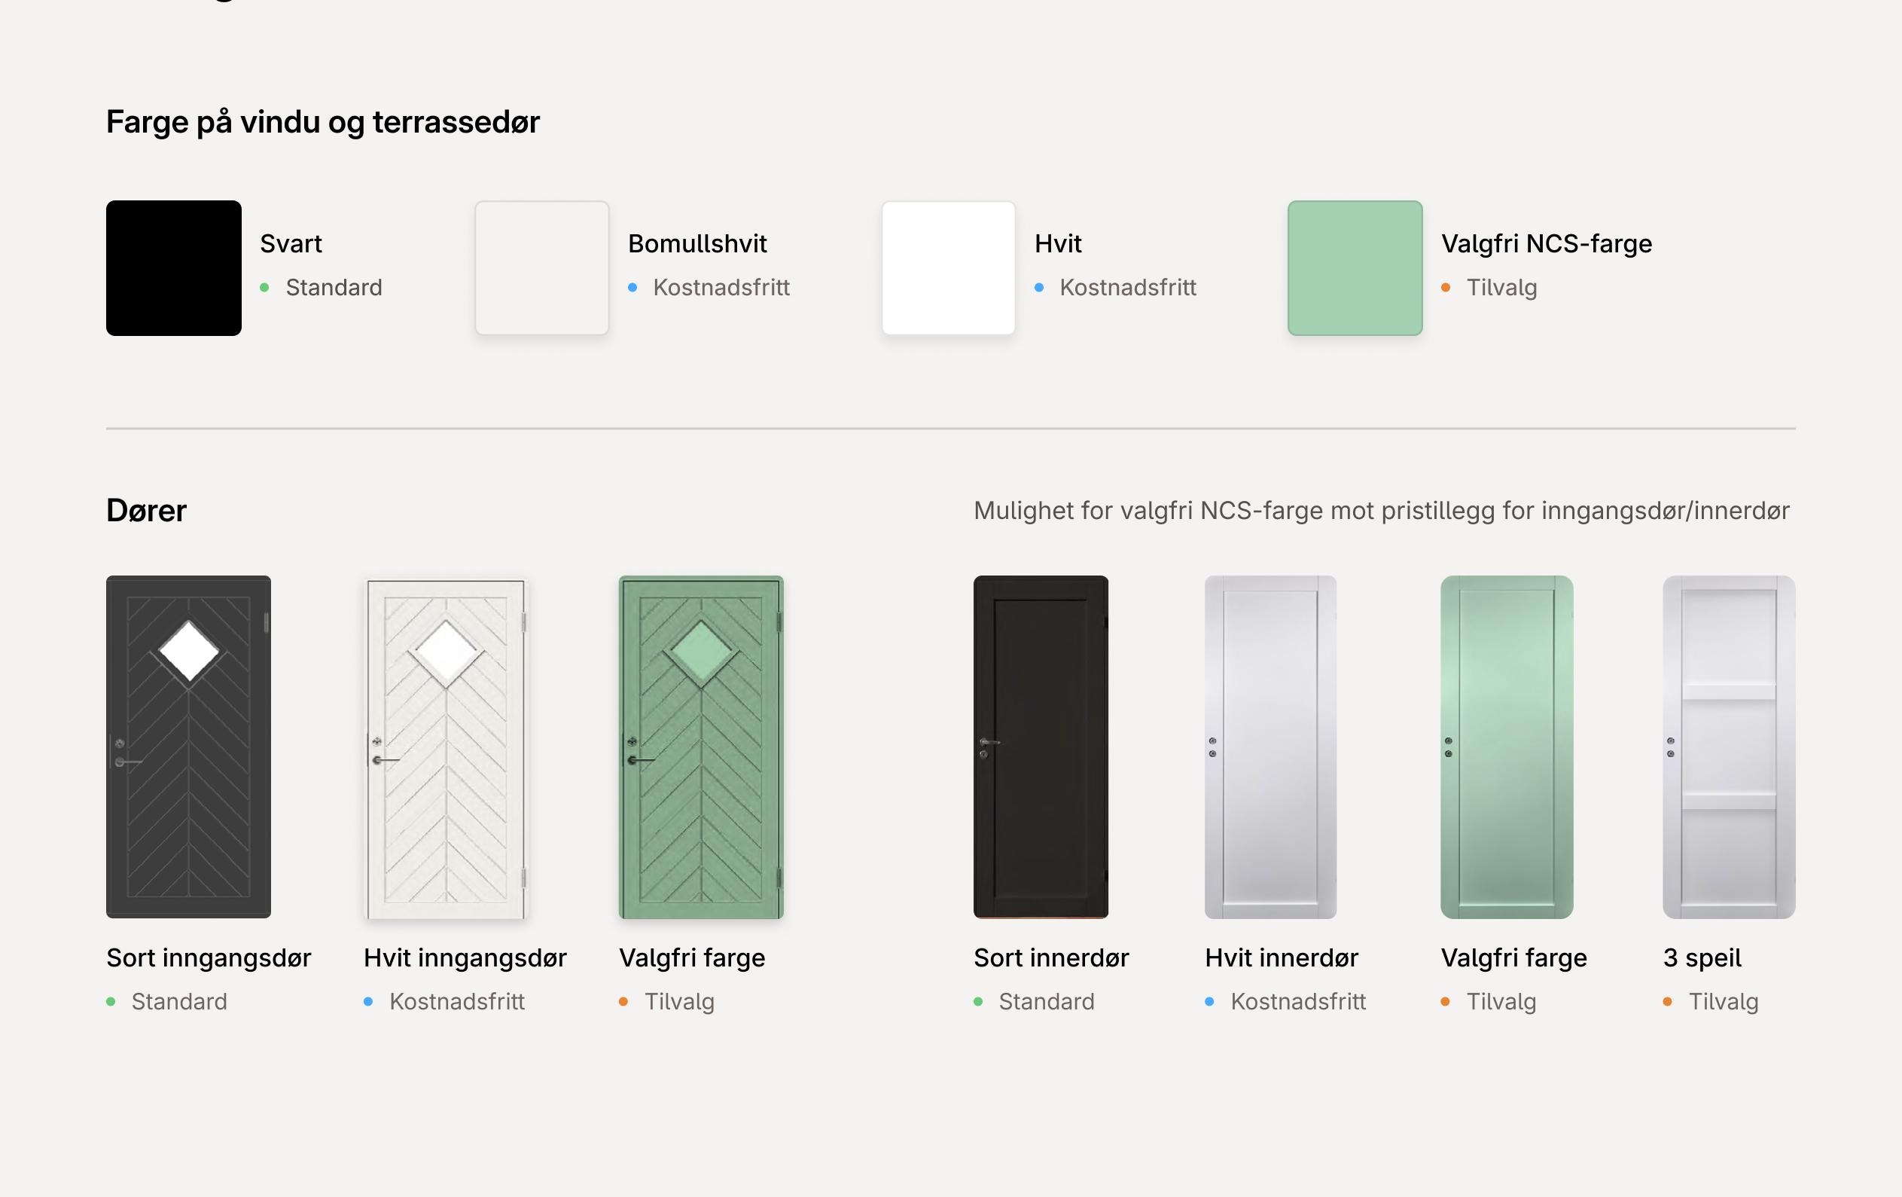Select the Svart black color swatch
Image resolution: width=1902 pixels, height=1197 pixels.
point(174,268)
